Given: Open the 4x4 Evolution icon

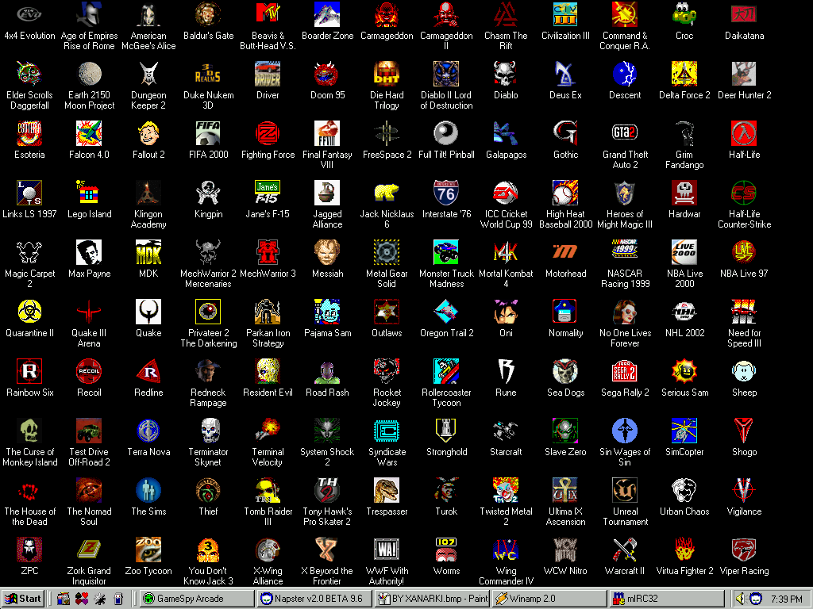Looking at the screenshot, I should pos(29,14).
